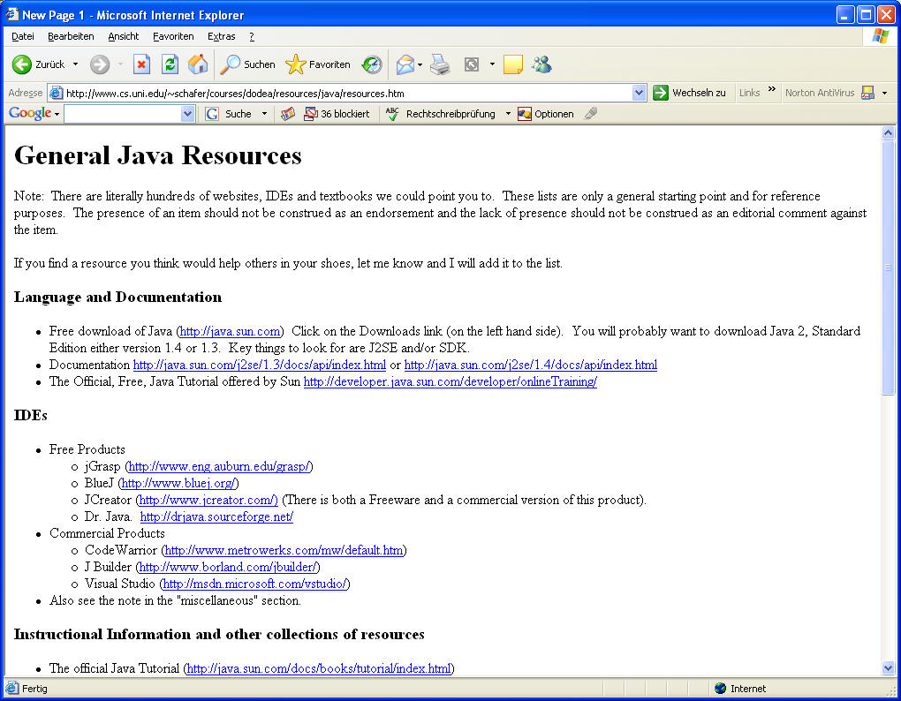Click into the Google toolbar search field
The image size is (901, 701).
(x=122, y=114)
